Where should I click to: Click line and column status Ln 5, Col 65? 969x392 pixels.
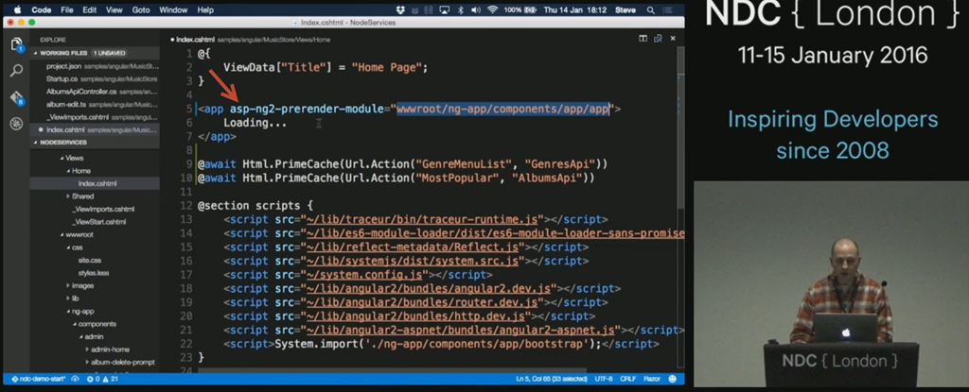click(550, 379)
